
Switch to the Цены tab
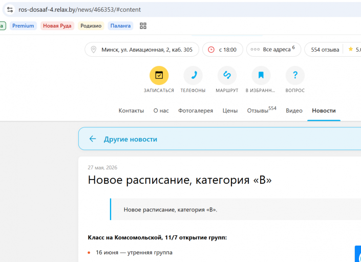(x=230, y=111)
